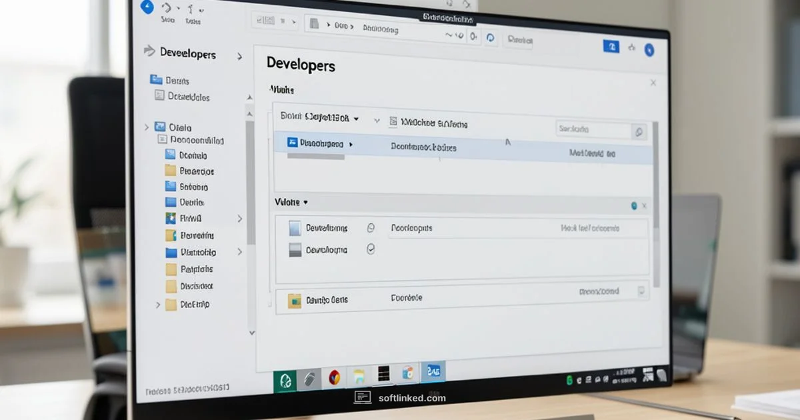Toggle the clock status icon next to Developments
The width and height of the screenshot is (800, 420).
click(x=371, y=227)
